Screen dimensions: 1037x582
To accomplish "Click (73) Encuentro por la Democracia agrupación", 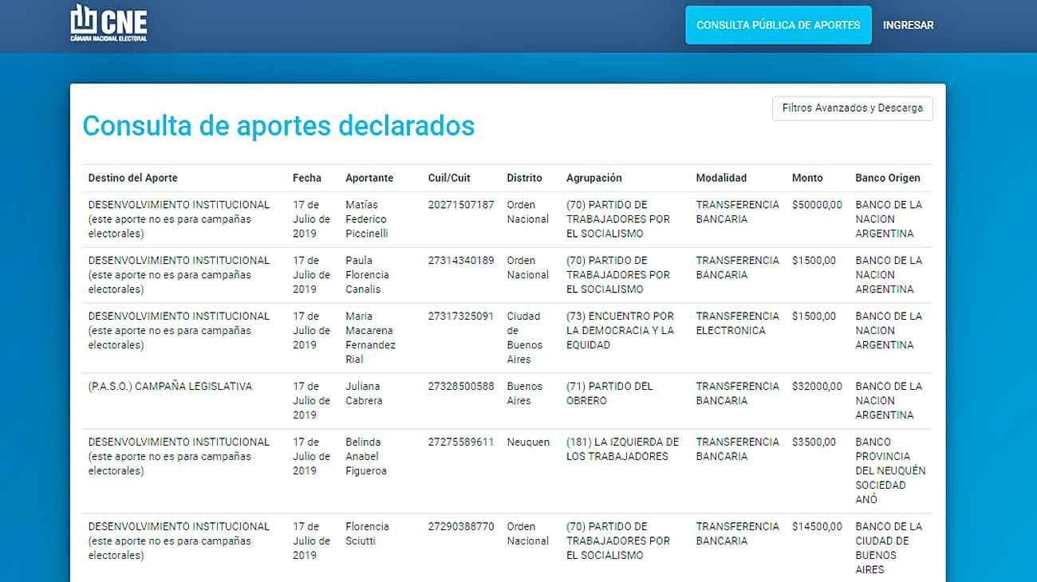I will click(x=620, y=331).
